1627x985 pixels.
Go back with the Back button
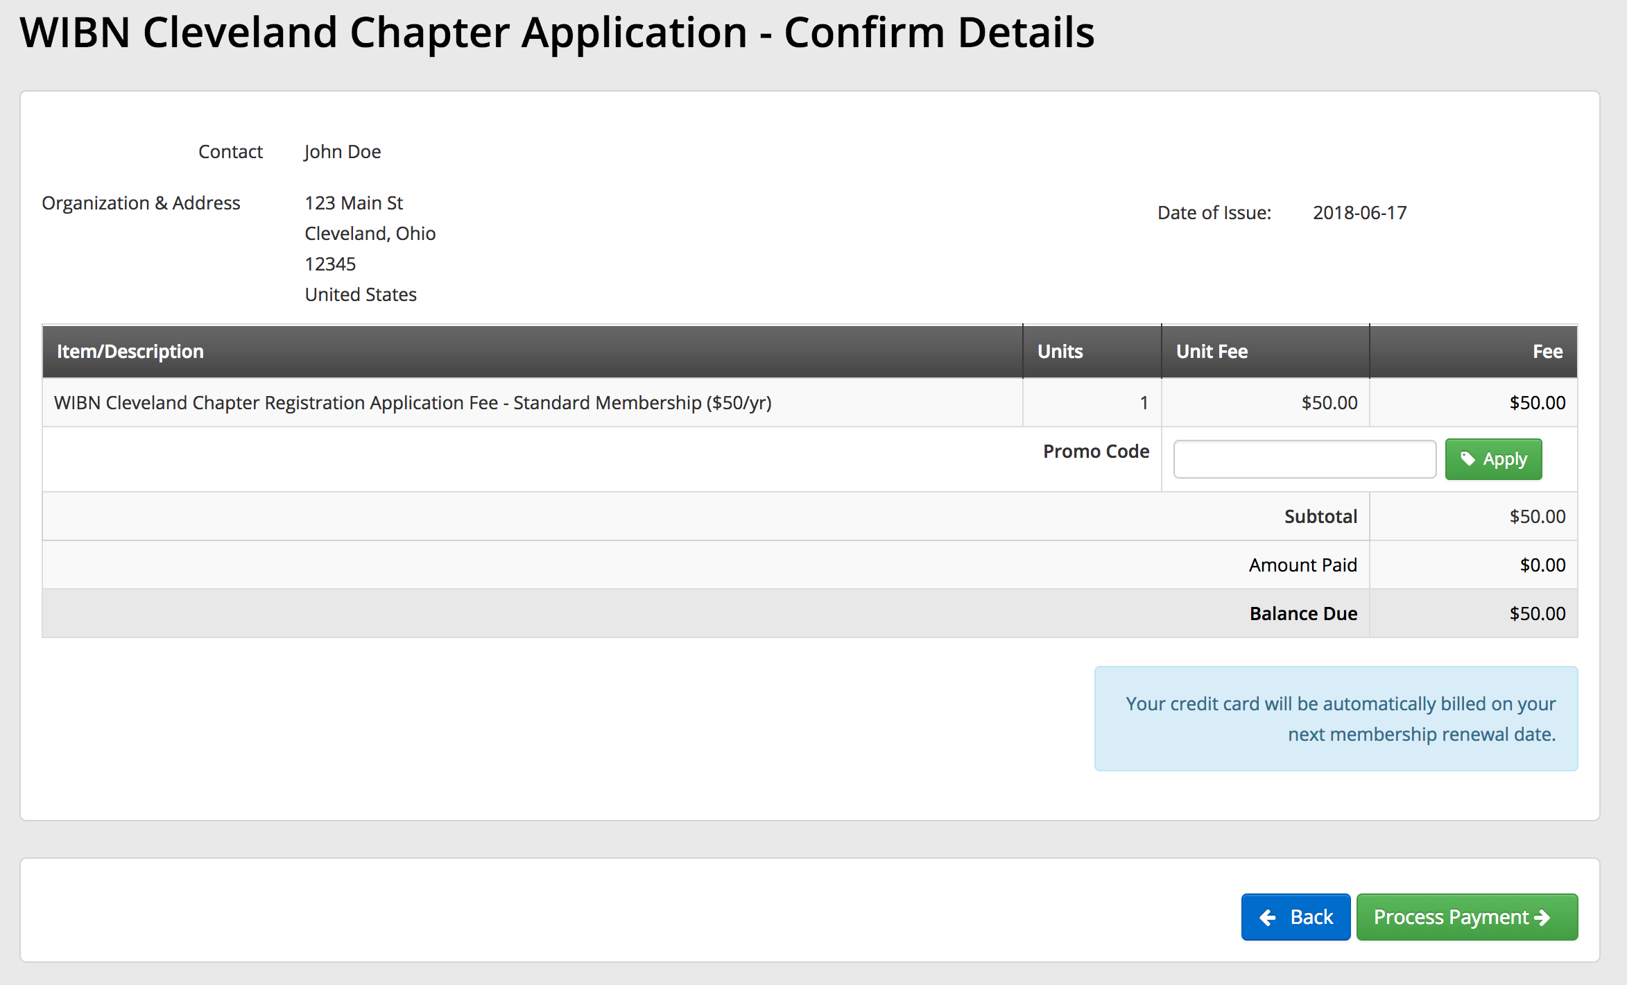pyautogui.click(x=1295, y=917)
